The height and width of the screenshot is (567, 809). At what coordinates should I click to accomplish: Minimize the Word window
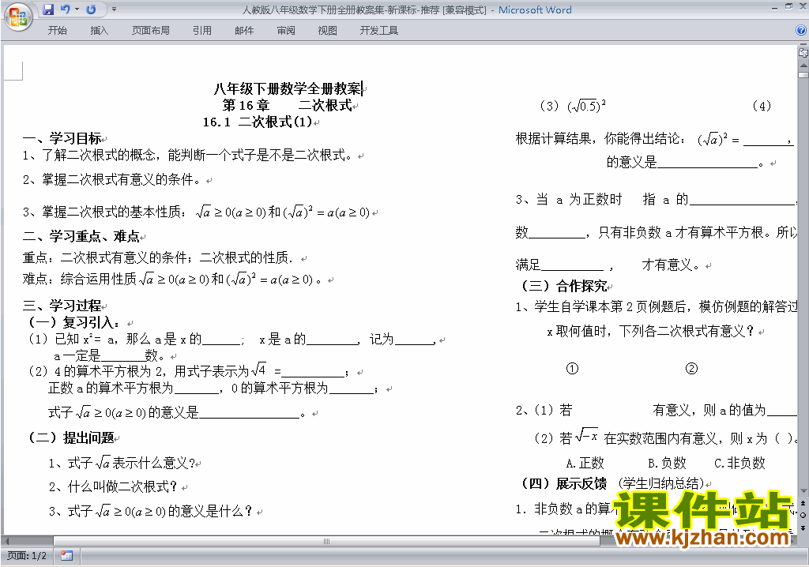tap(774, 8)
